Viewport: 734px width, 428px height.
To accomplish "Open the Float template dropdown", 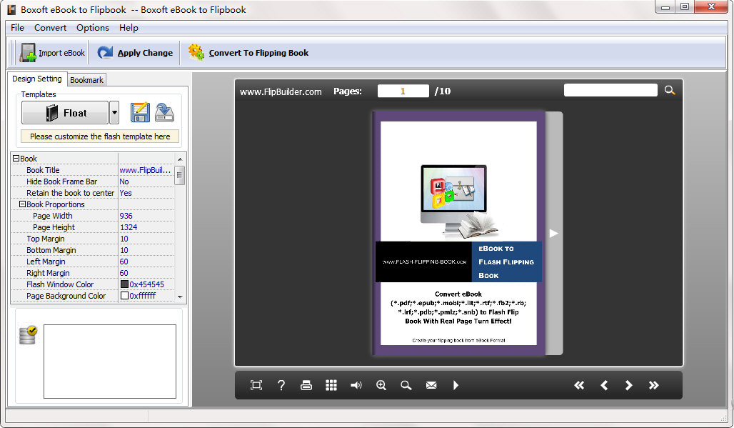I will click(114, 112).
